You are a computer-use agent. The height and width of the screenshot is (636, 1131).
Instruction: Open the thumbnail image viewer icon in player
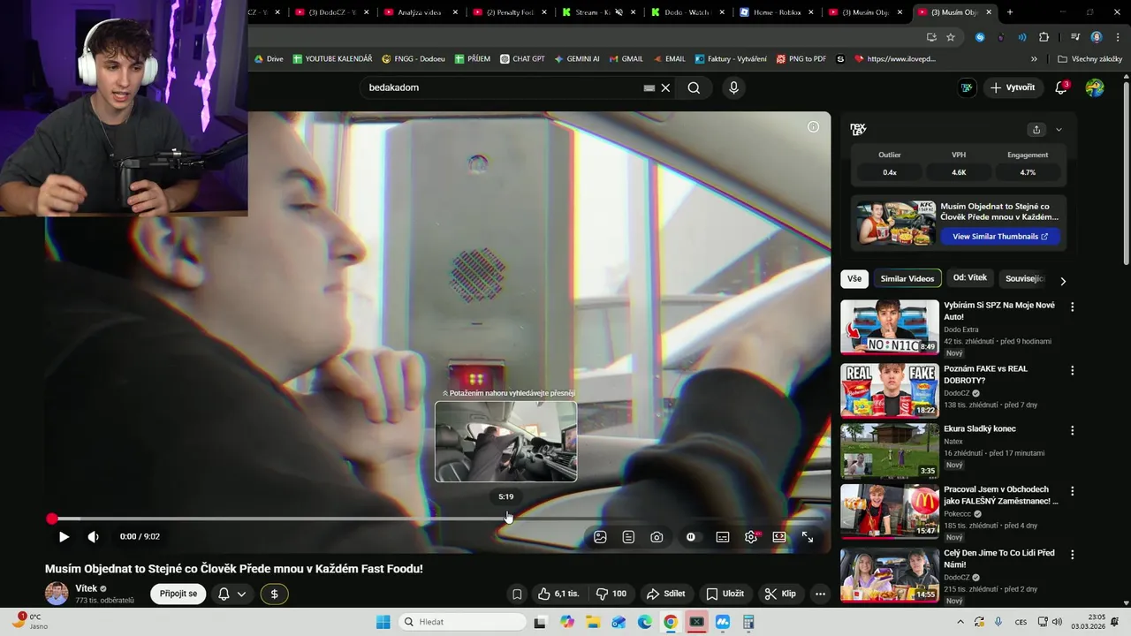coord(600,536)
